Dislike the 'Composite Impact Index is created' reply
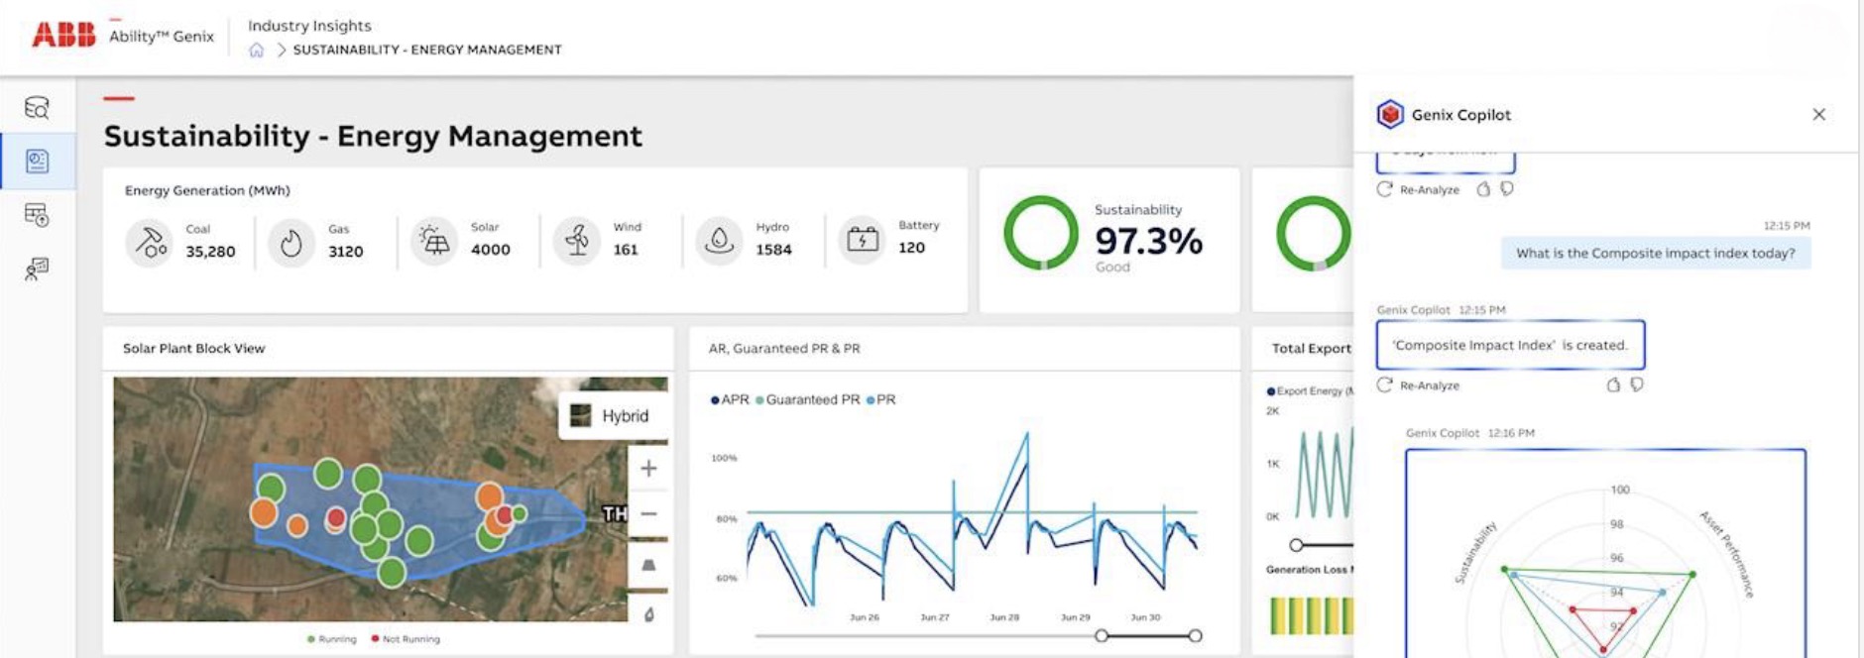The width and height of the screenshot is (1864, 658). point(1637,384)
